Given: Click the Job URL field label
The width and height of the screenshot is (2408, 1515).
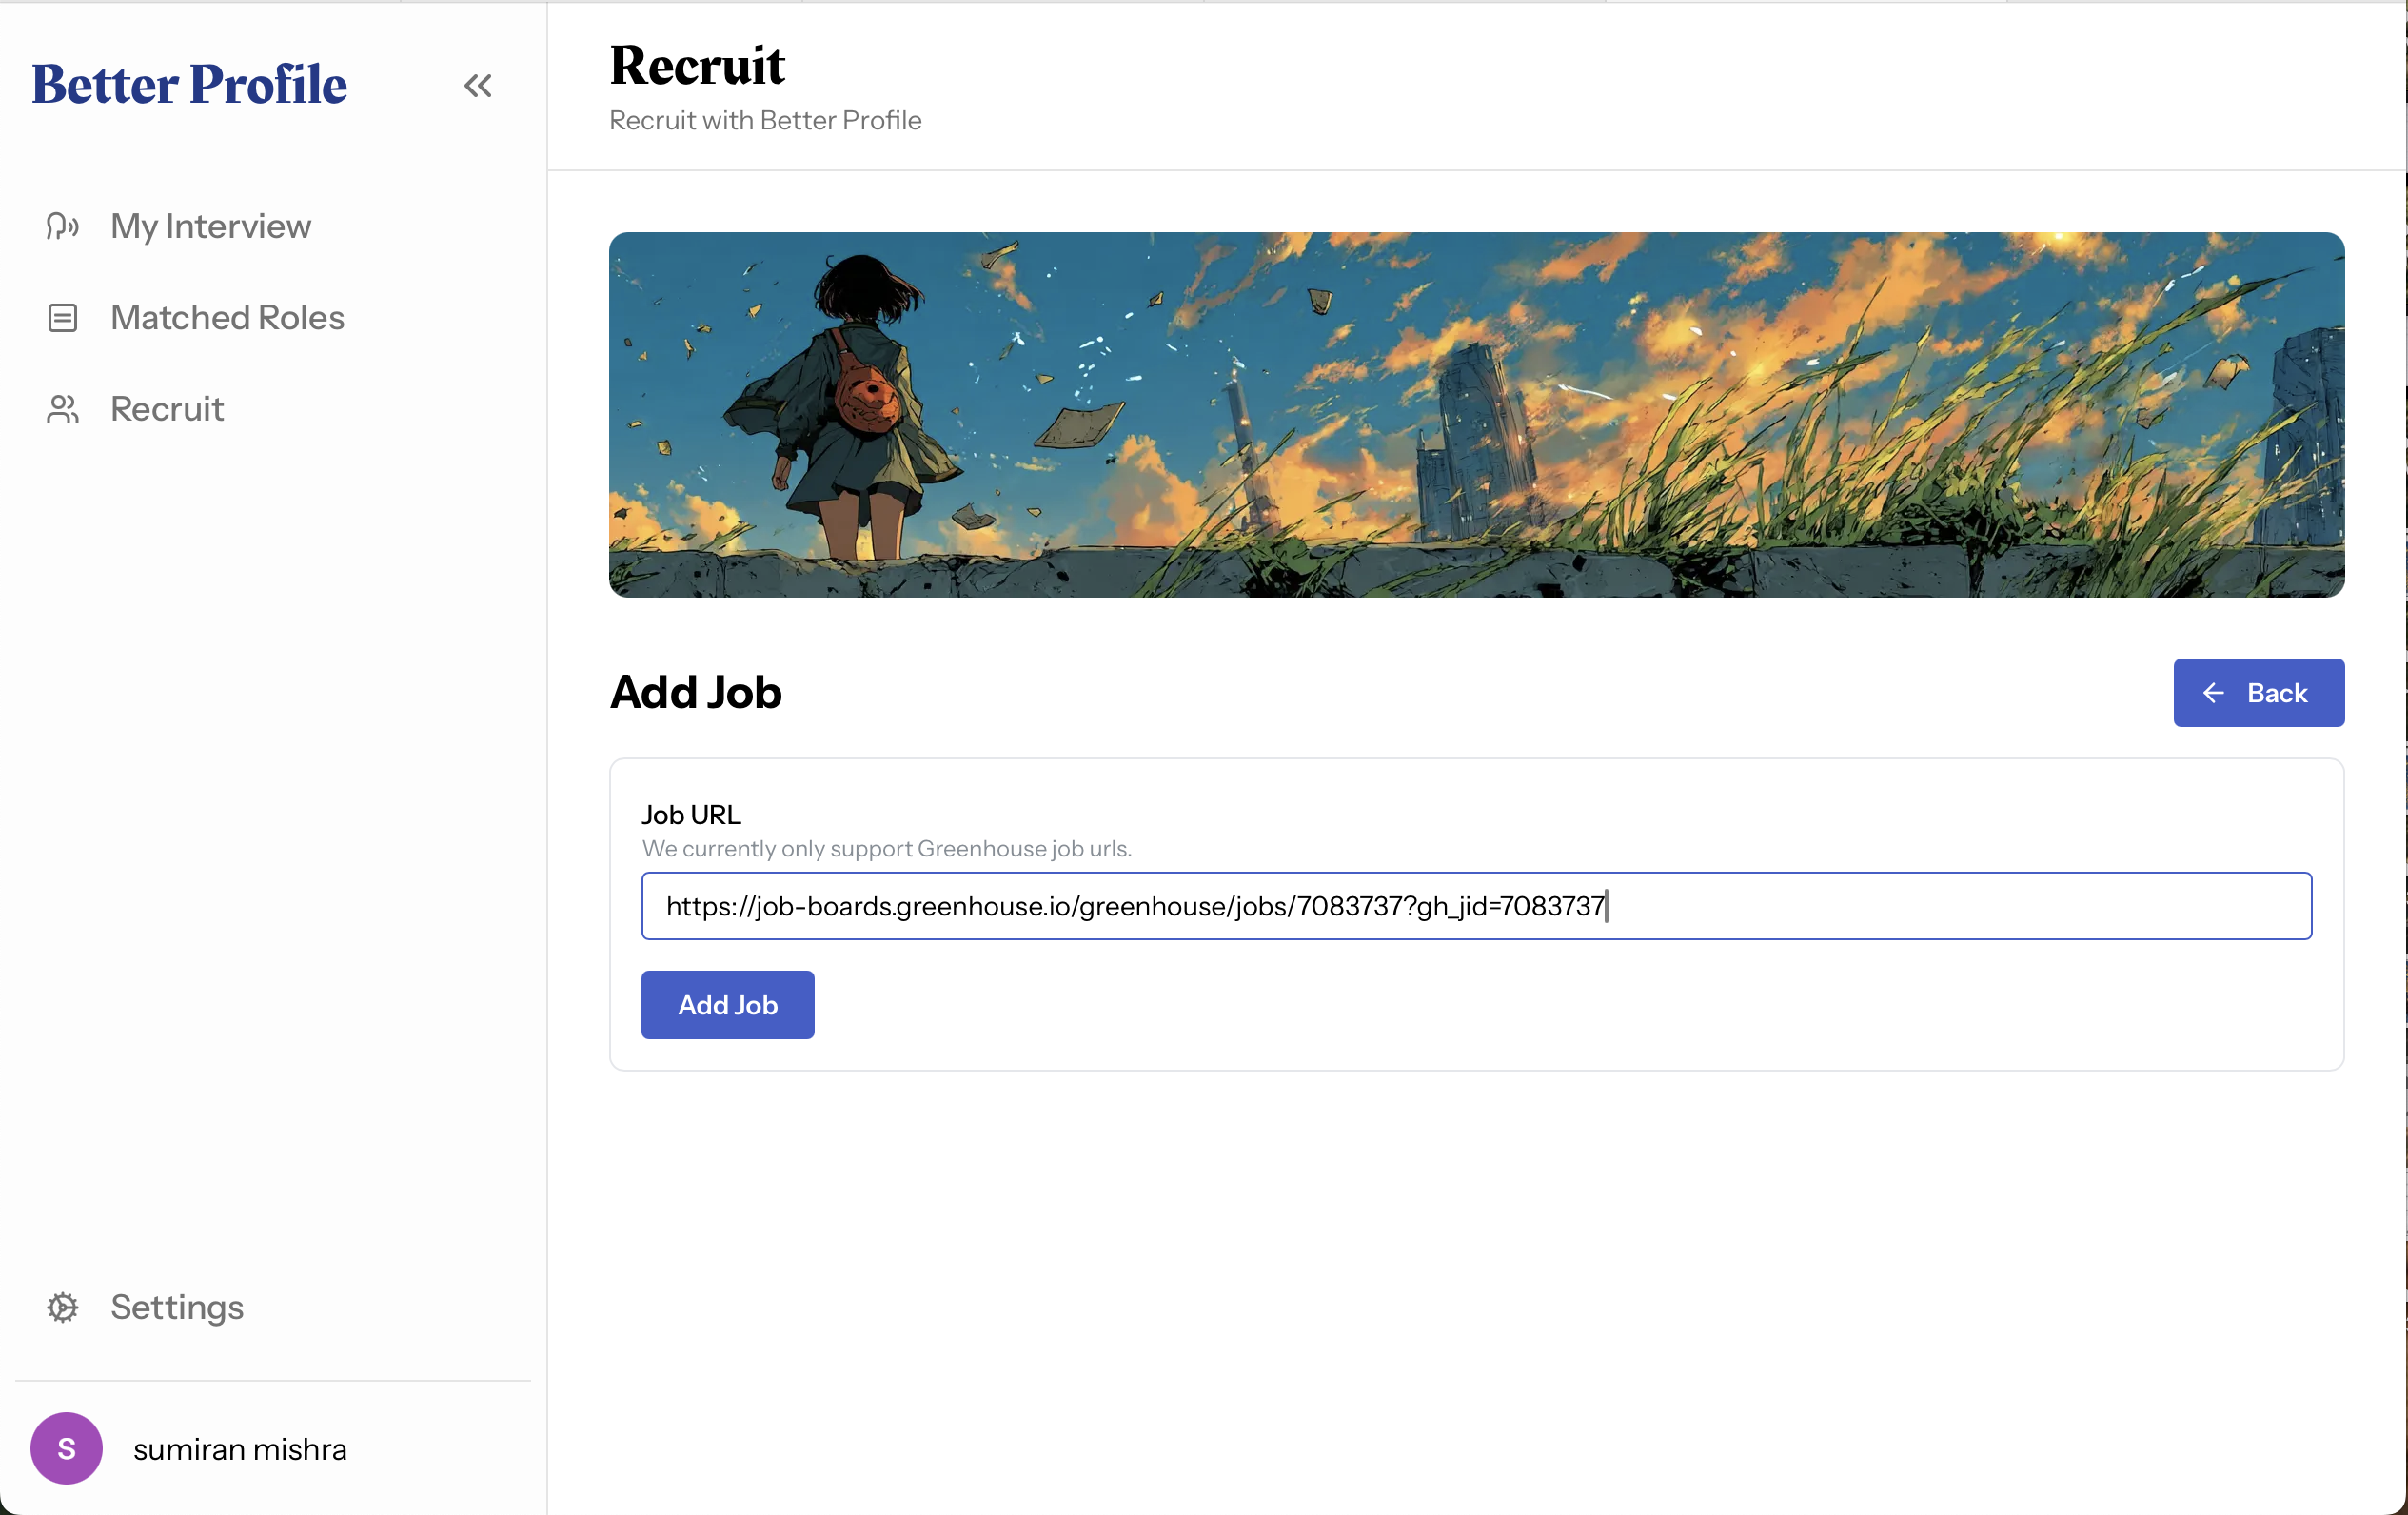Looking at the screenshot, I should 691,815.
